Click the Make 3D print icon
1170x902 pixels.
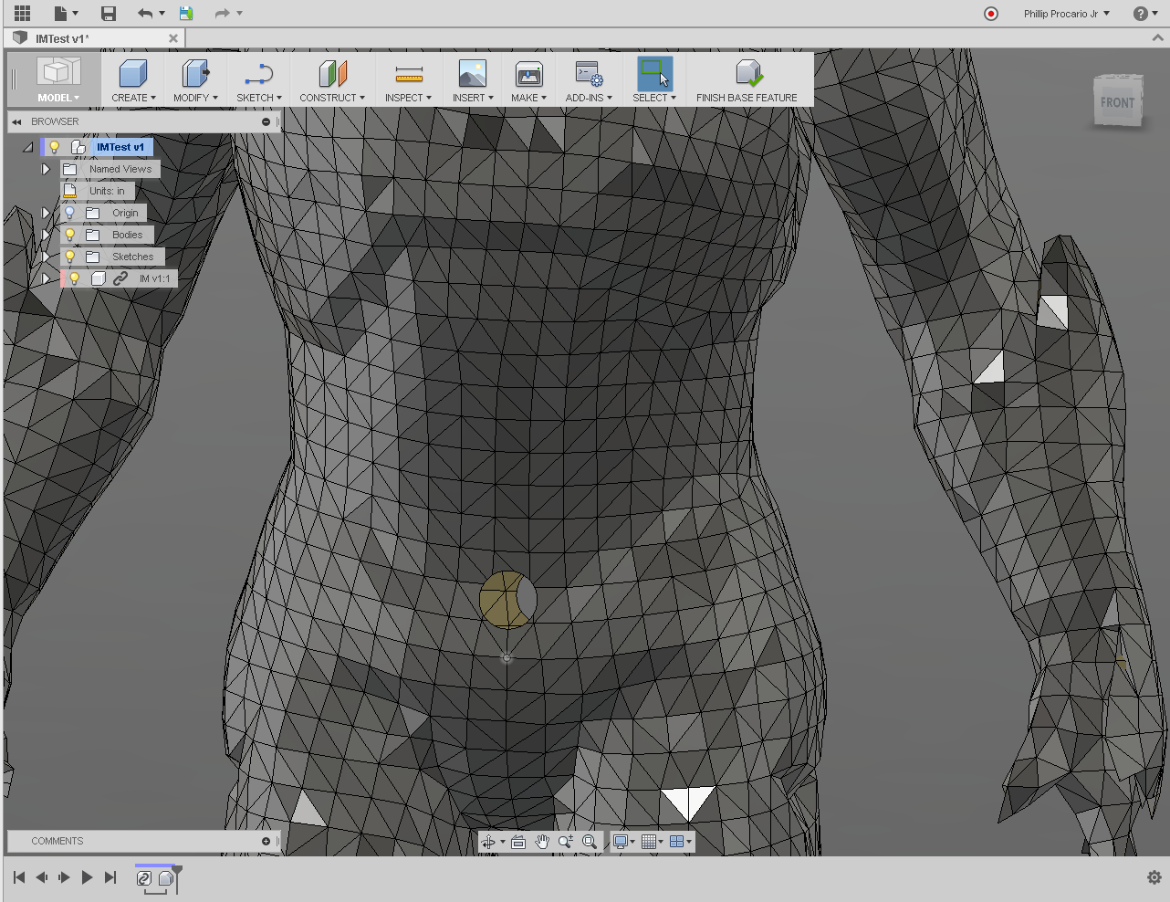tap(529, 73)
